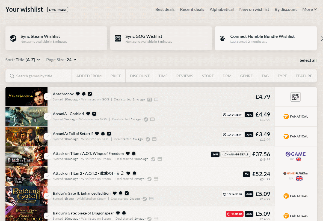The height and width of the screenshot is (221, 323).
Task: Click Connect Humble Bundle Wishlist card
Action: click(x=266, y=38)
